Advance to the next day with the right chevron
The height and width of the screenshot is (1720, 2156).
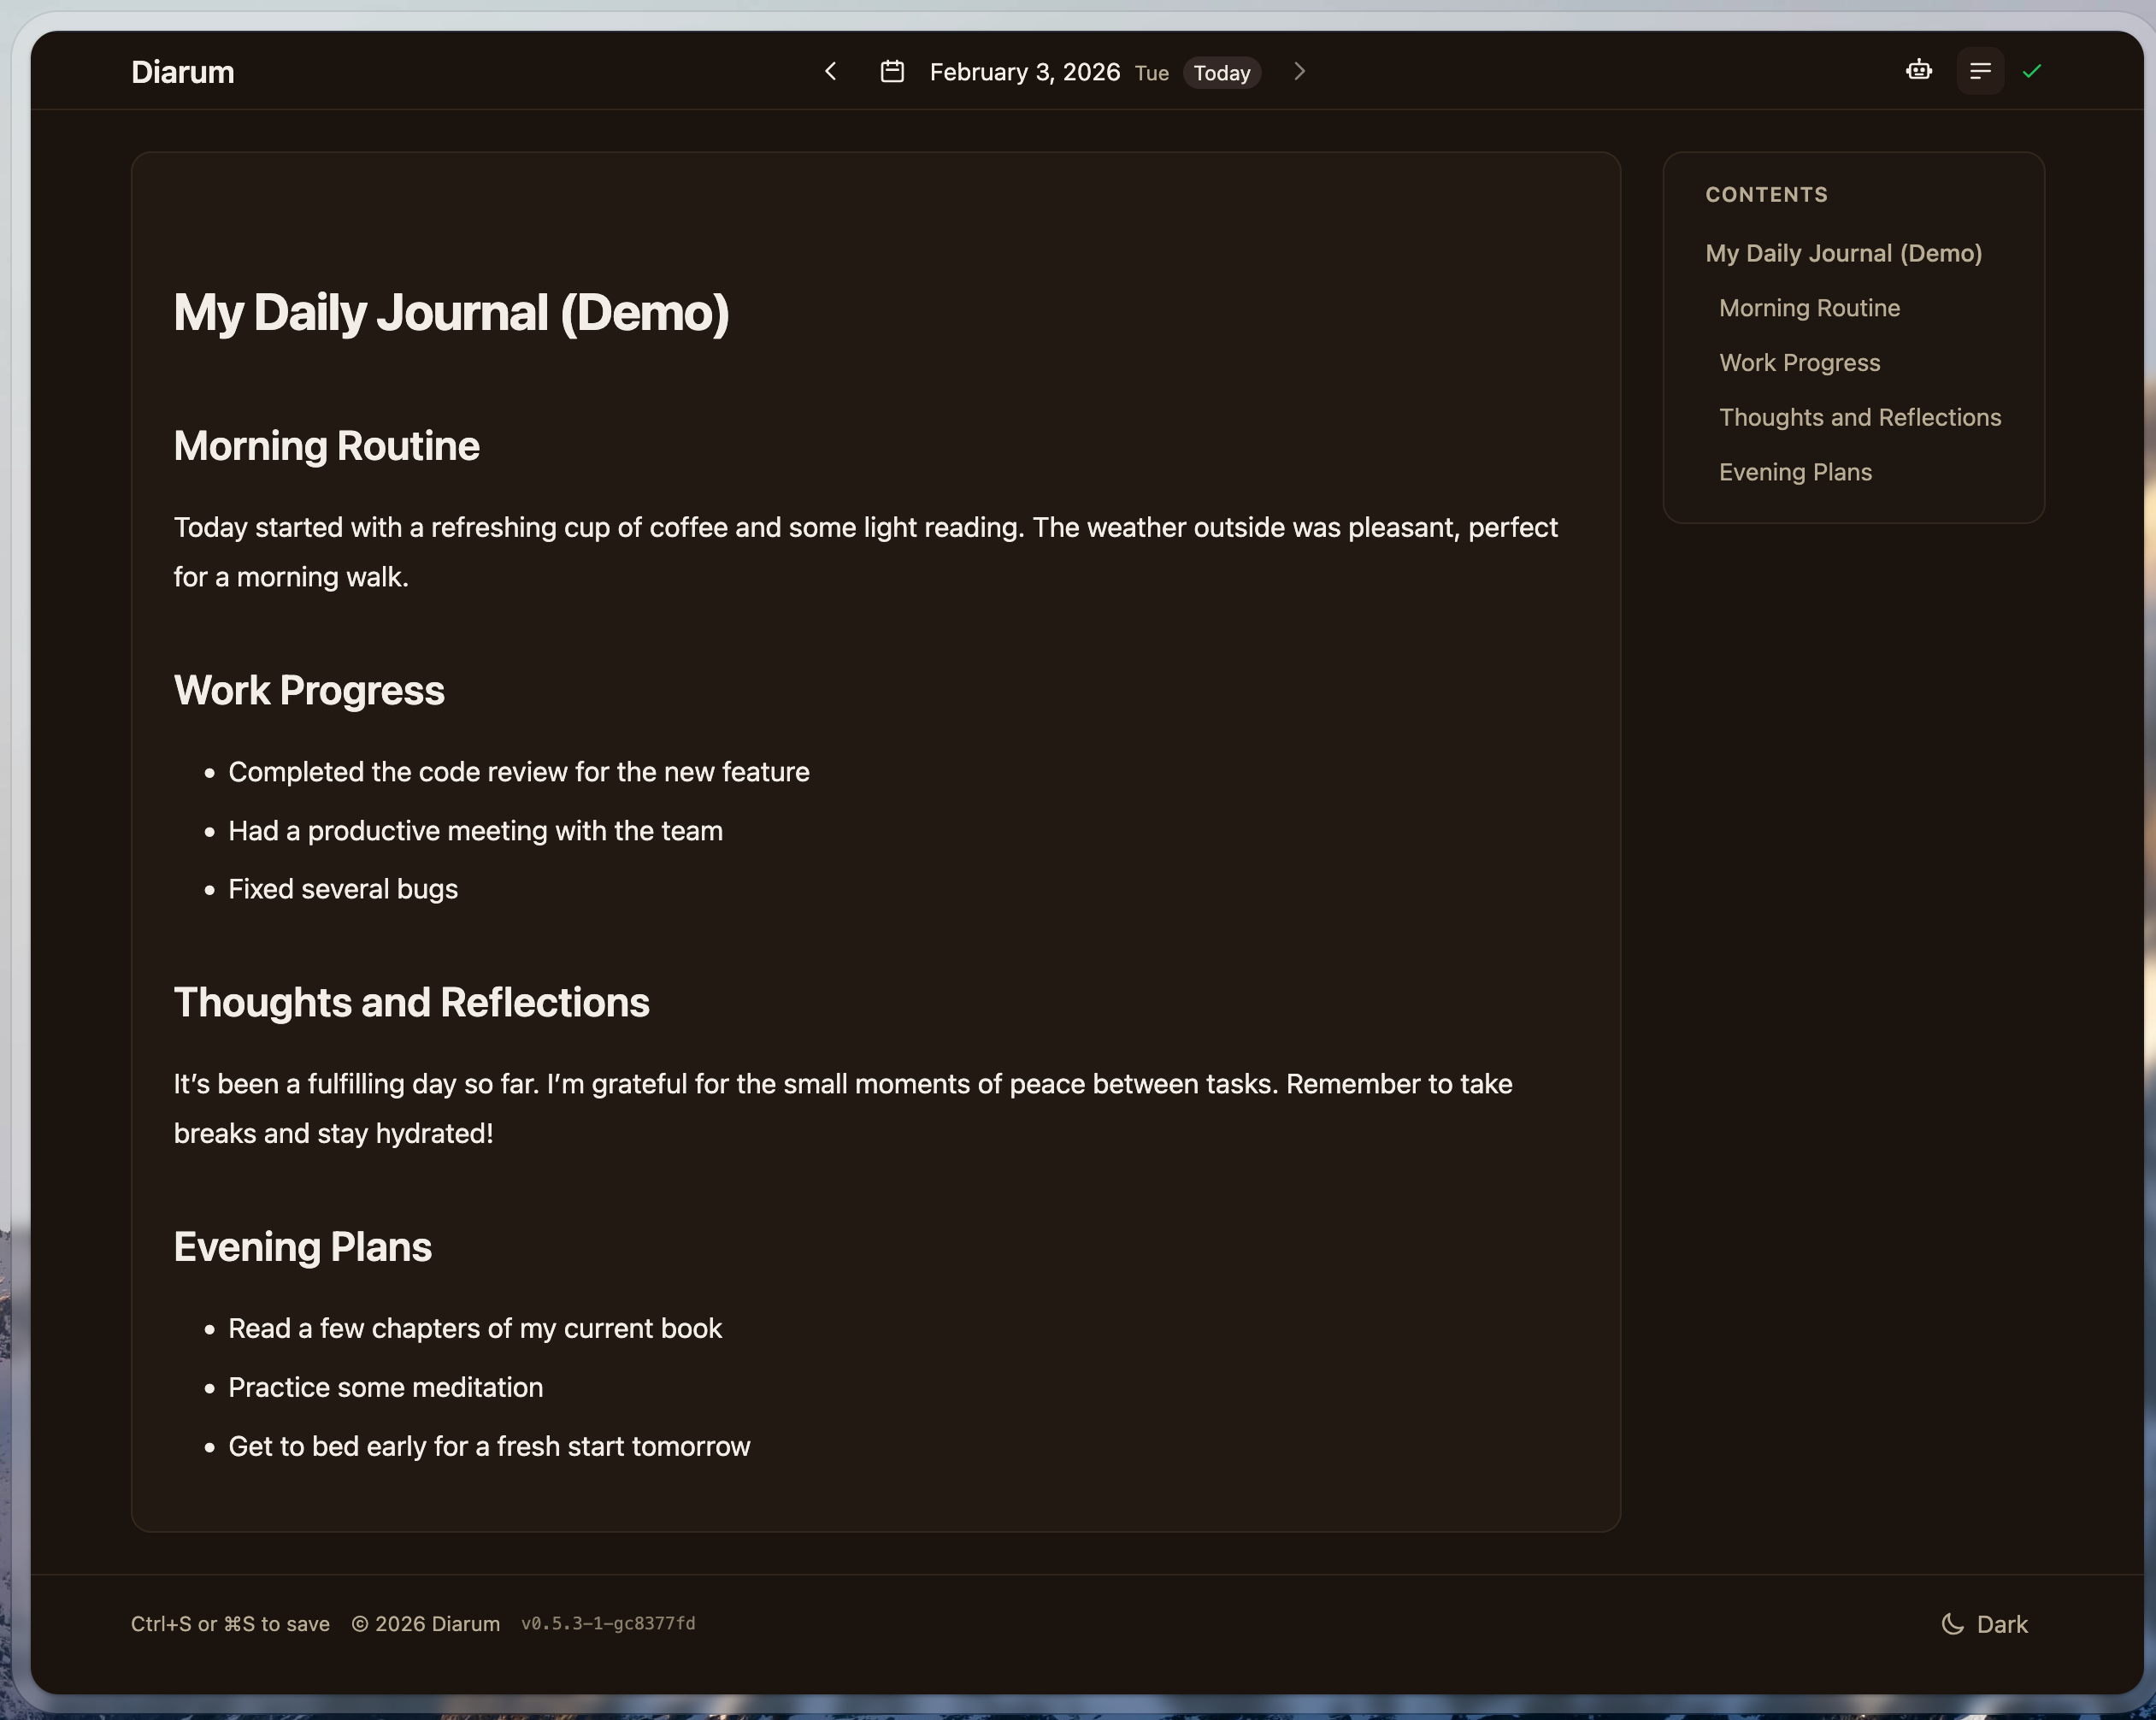click(x=1299, y=71)
